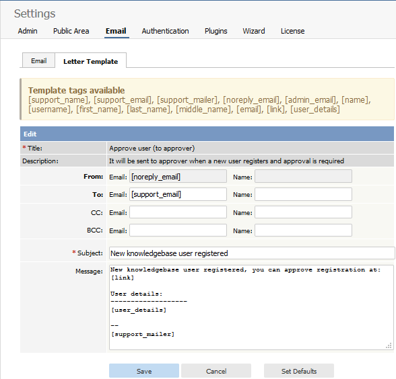This screenshot has height=379, width=396.
Task: Click inside the Message text area
Action: pyautogui.click(x=251, y=308)
